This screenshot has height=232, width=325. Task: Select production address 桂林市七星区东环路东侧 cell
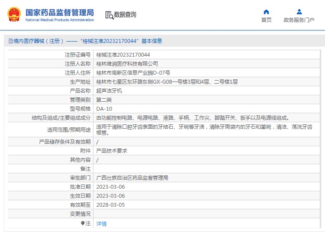(167, 82)
